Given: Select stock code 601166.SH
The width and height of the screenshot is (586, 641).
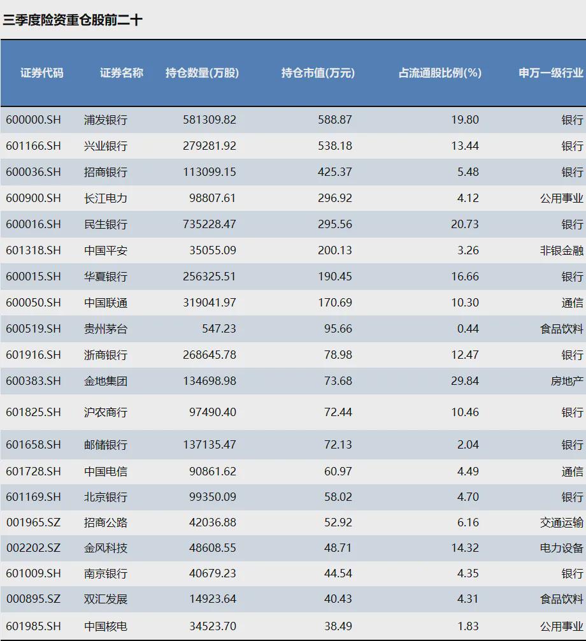Looking at the screenshot, I should (33, 146).
